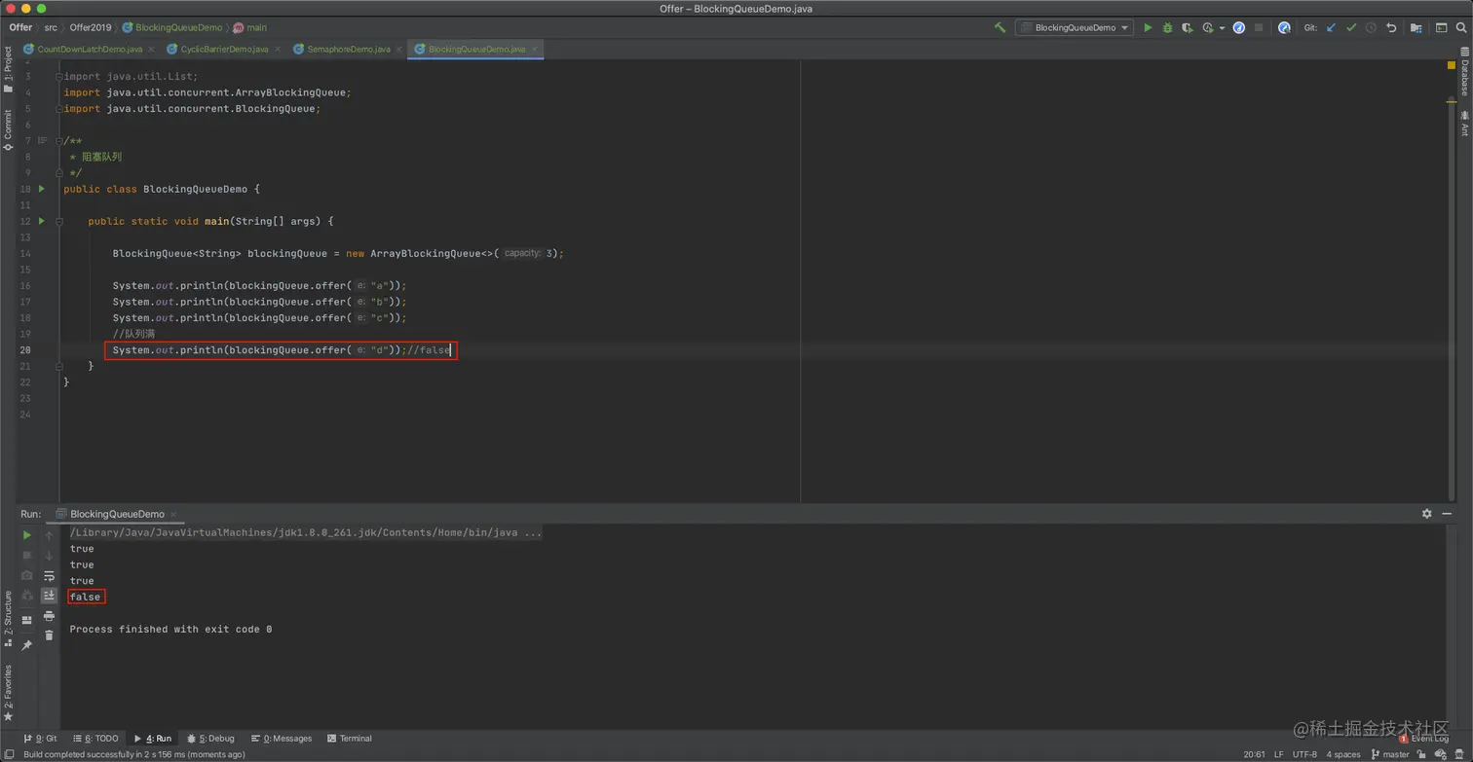This screenshot has height=762, width=1473.
Task: Click the Git rollback undo arrow
Action: click(1391, 28)
